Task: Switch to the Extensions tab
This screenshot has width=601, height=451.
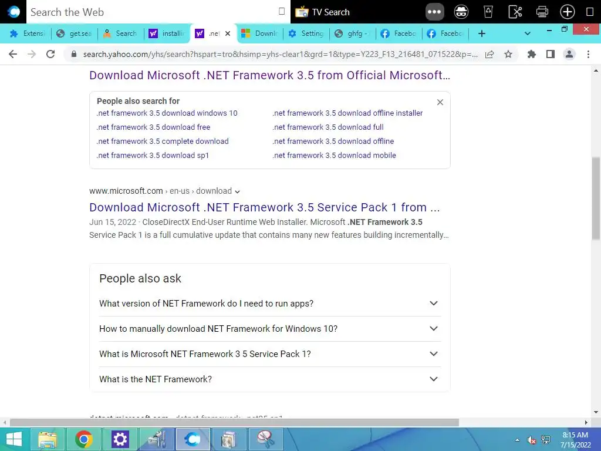Action: pyautogui.click(x=27, y=33)
